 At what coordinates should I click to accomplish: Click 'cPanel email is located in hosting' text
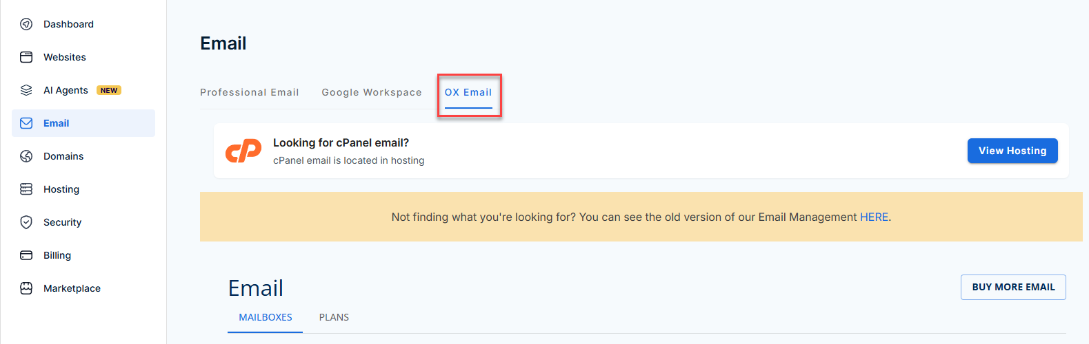coord(348,160)
